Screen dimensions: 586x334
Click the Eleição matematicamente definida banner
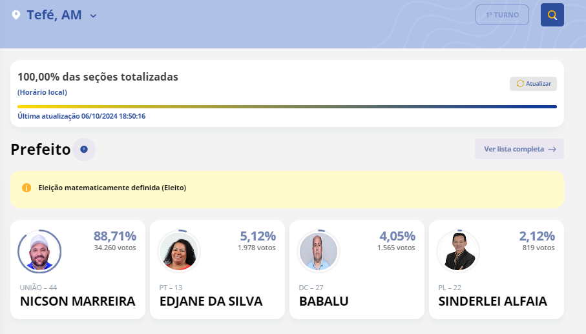click(287, 188)
